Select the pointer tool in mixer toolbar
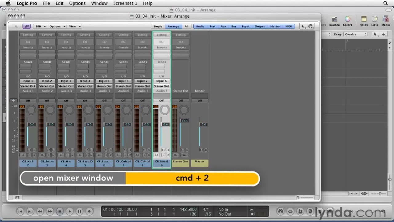 (x=303, y=27)
